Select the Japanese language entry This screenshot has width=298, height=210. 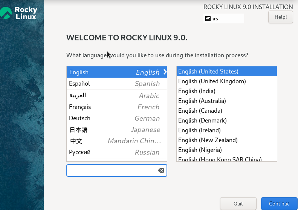(x=117, y=130)
